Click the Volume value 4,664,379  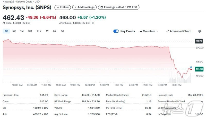94,108
